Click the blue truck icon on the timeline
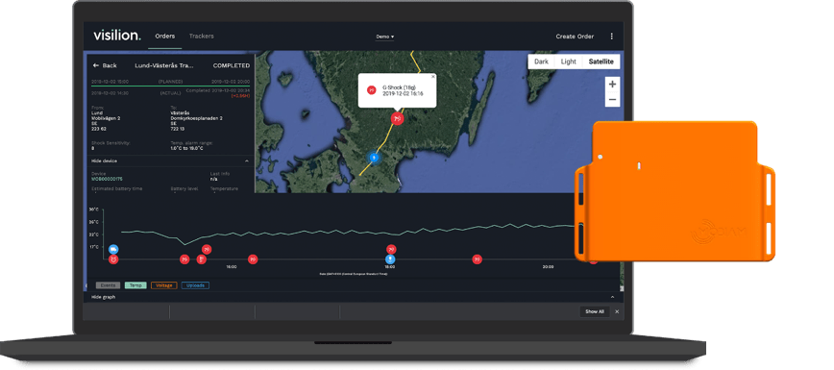Image resolution: width=834 pixels, height=370 pixels. click(113, 249)
